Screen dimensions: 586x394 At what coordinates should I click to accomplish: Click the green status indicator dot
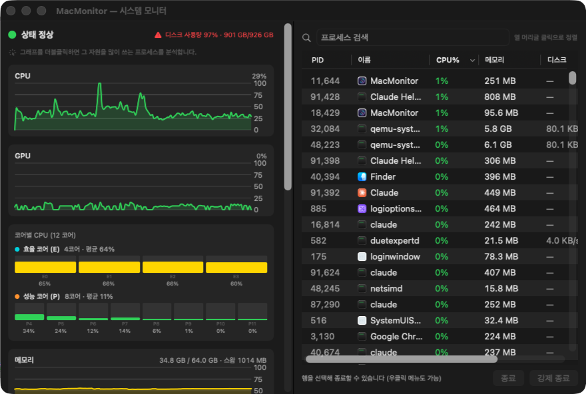[13, 35]
